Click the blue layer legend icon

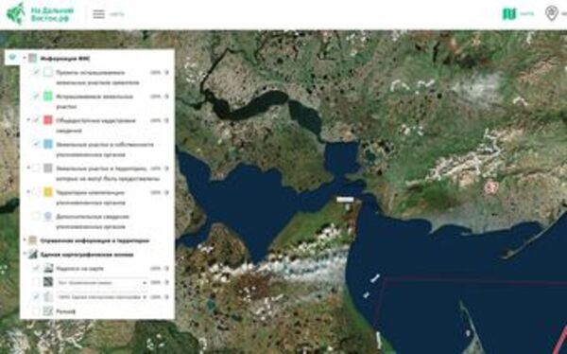point(48,144)
